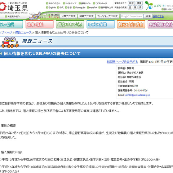Go to 県政ニュース breadcrumb link
This screenshot has width=173, height=173.
pos(23,32)
